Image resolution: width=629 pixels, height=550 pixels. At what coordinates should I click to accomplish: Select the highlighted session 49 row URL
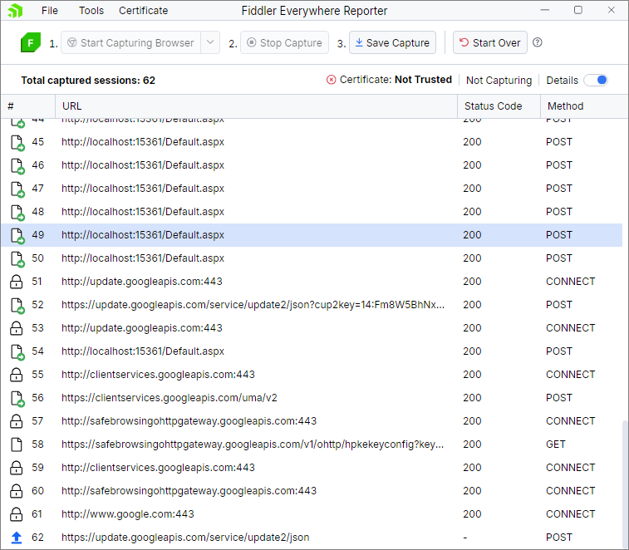(x=143, y=235)
